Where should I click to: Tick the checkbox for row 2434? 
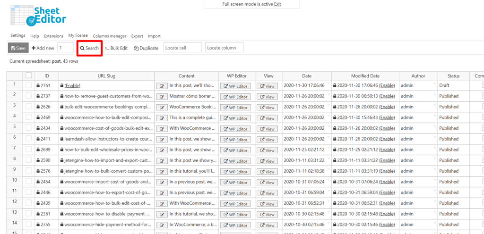click(29, 128)
